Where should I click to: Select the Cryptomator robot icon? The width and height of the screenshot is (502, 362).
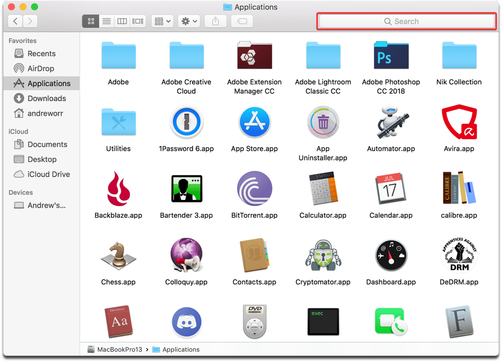[x=323, y=256]
